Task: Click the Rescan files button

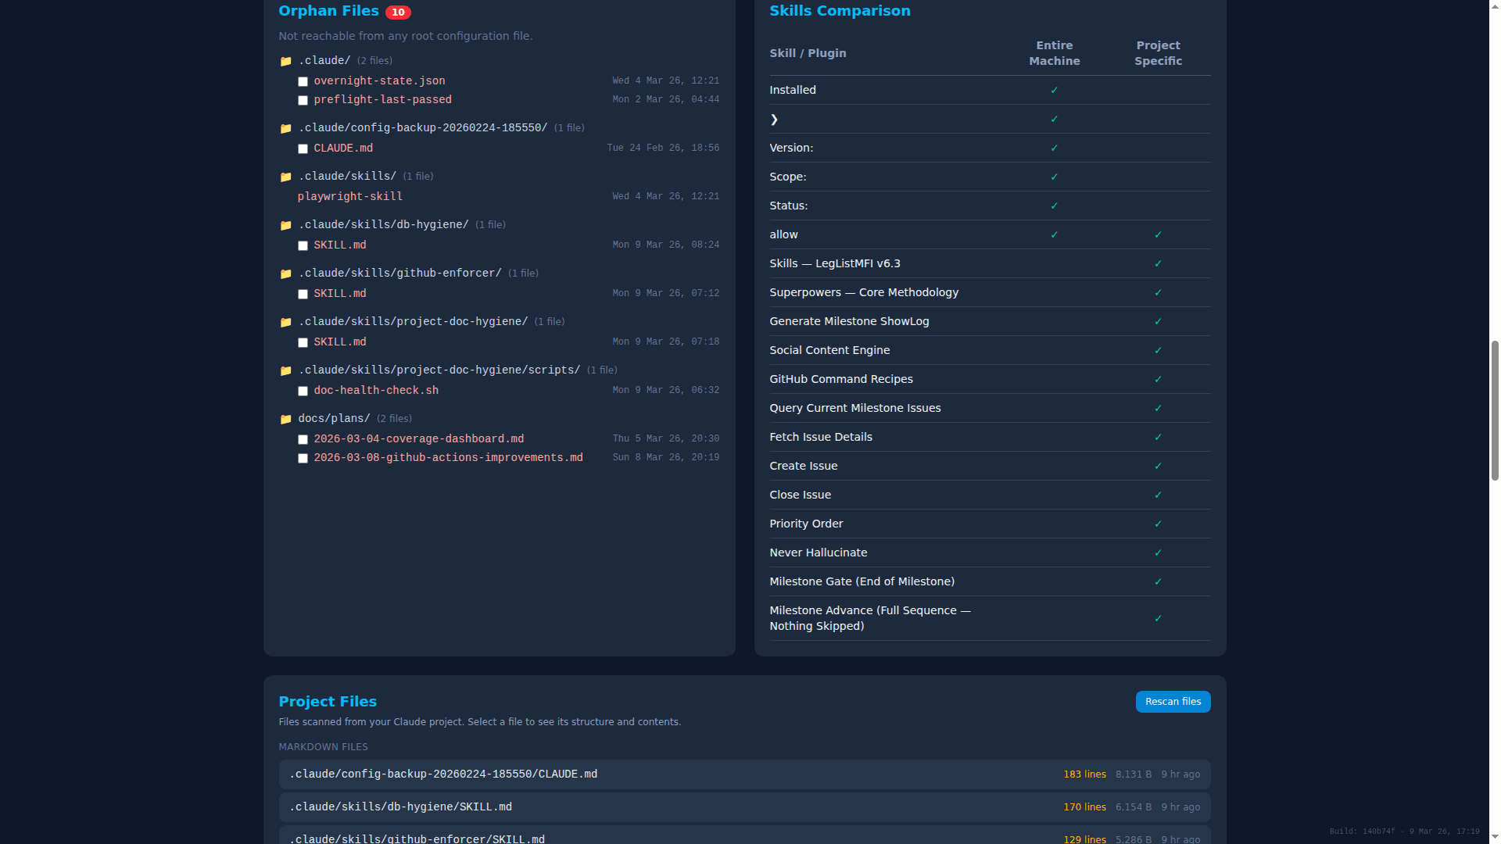Action: (x=1173, y=701)
